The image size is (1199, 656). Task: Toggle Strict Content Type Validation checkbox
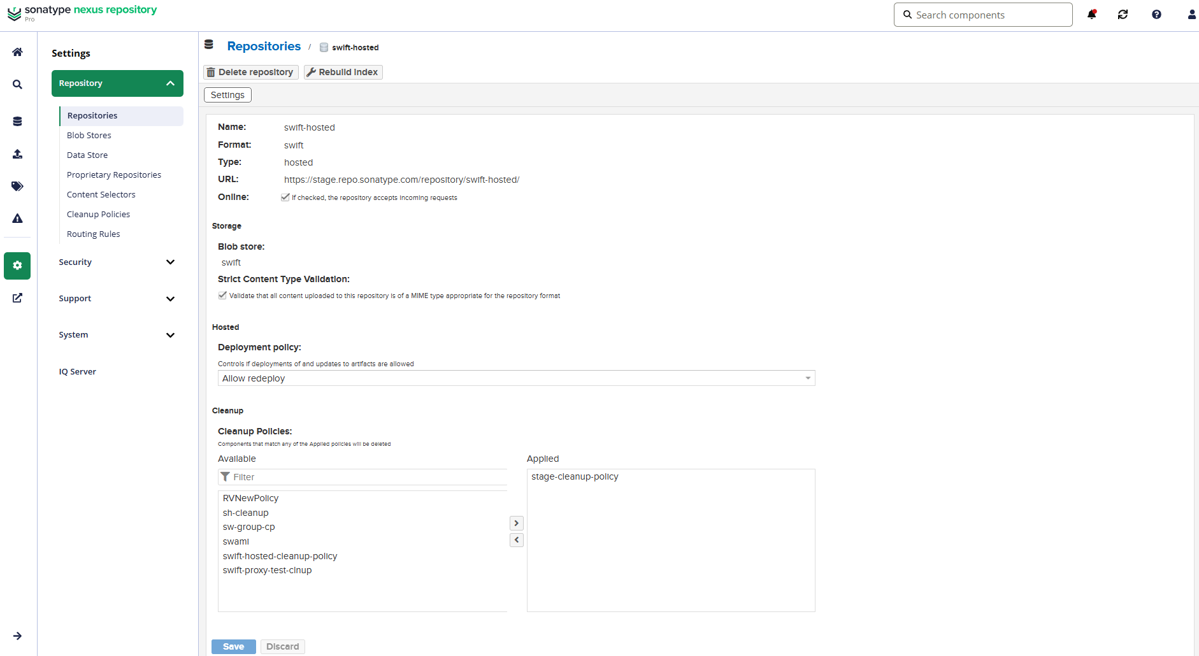click(x=222, y=296)
